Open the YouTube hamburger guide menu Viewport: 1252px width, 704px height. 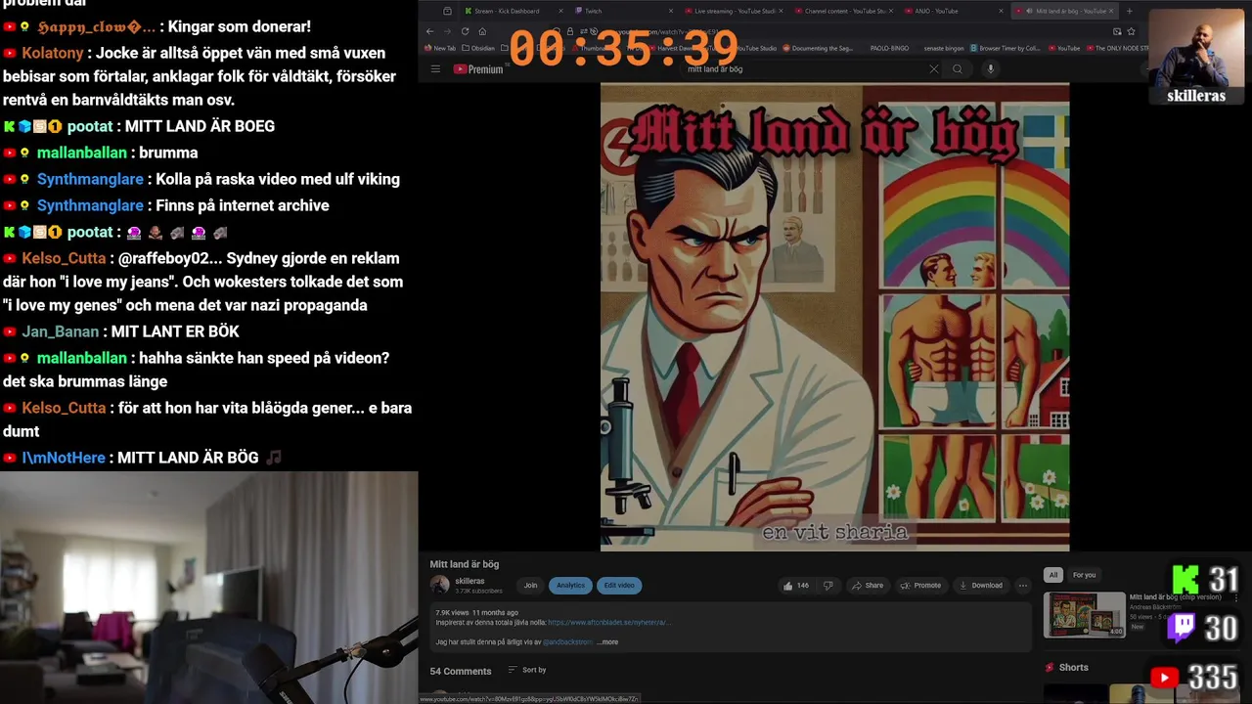coord(435,68)
